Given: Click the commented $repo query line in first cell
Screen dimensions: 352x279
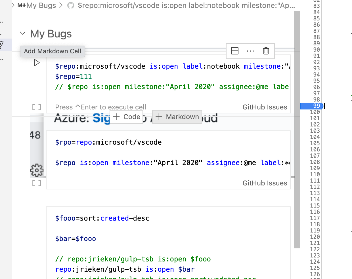Looking at the screenshot, I should point(173,87).
